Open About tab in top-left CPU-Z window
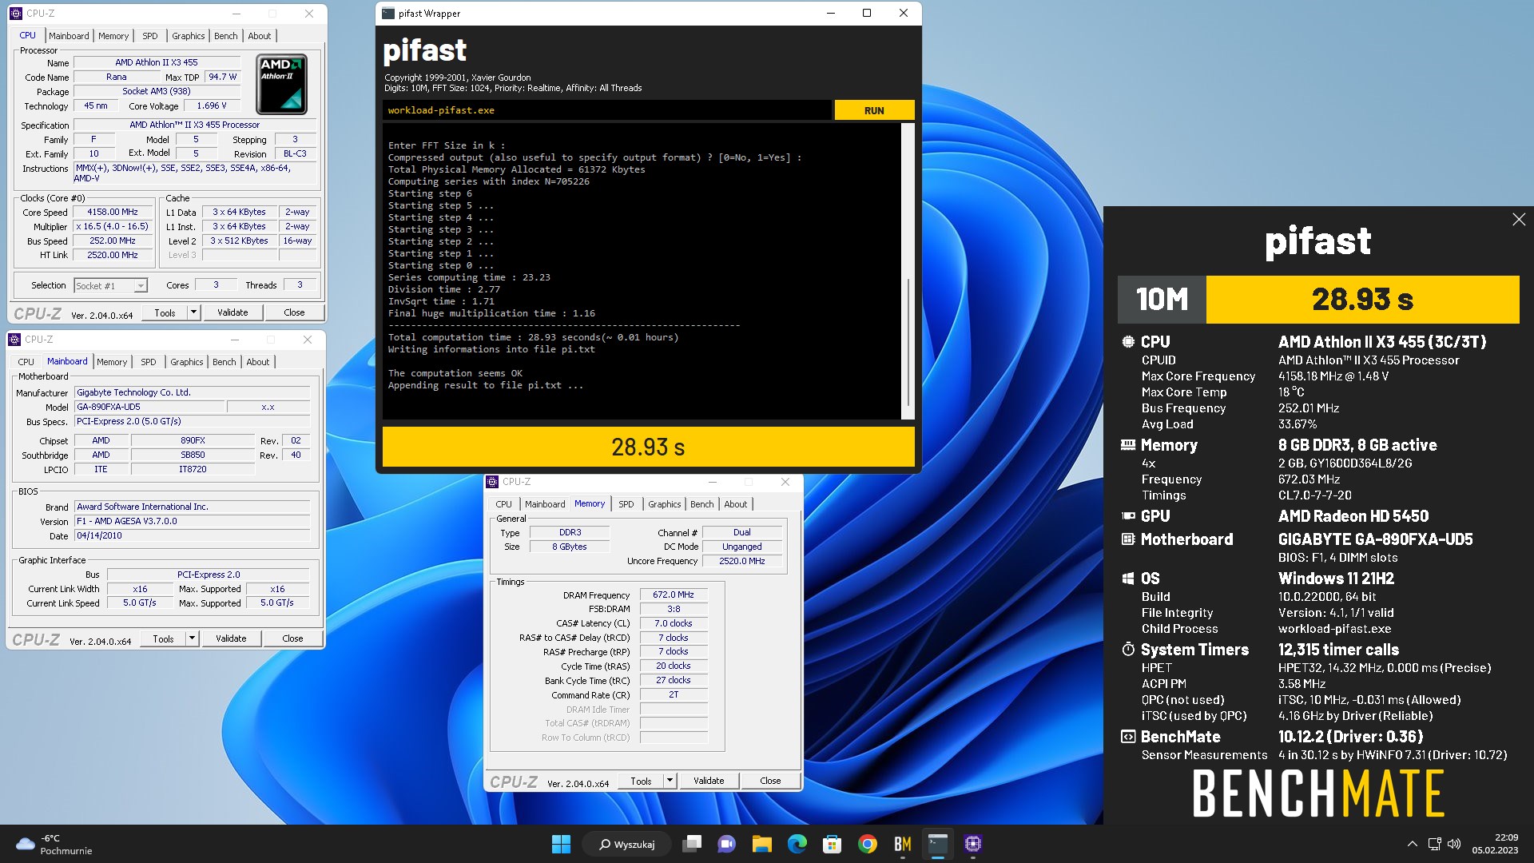Image resolution: width=1534 pixels, height=863 pixels. pos(260,36)
